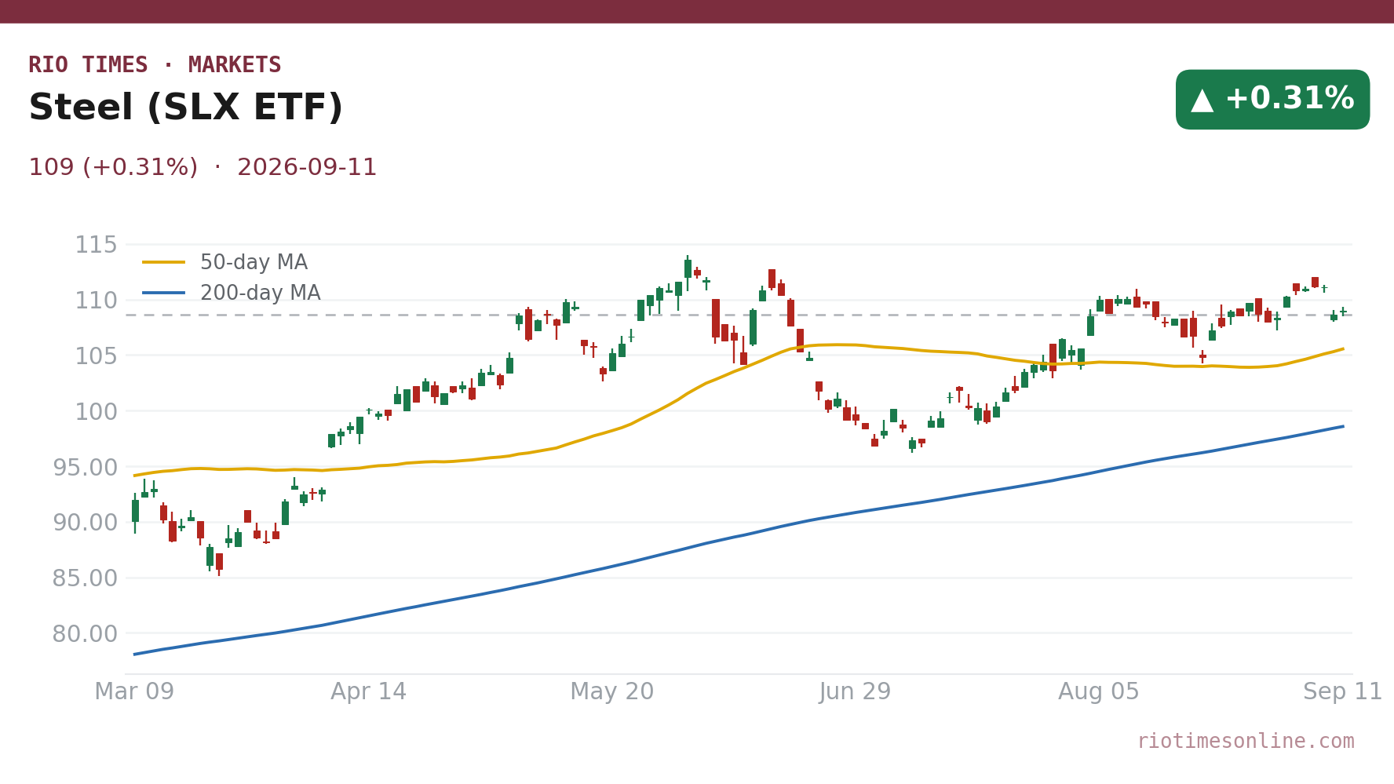1394x784 pixels.
Task: Click the 'May 20' x-axis date label
Action: (x=612, y=692)
